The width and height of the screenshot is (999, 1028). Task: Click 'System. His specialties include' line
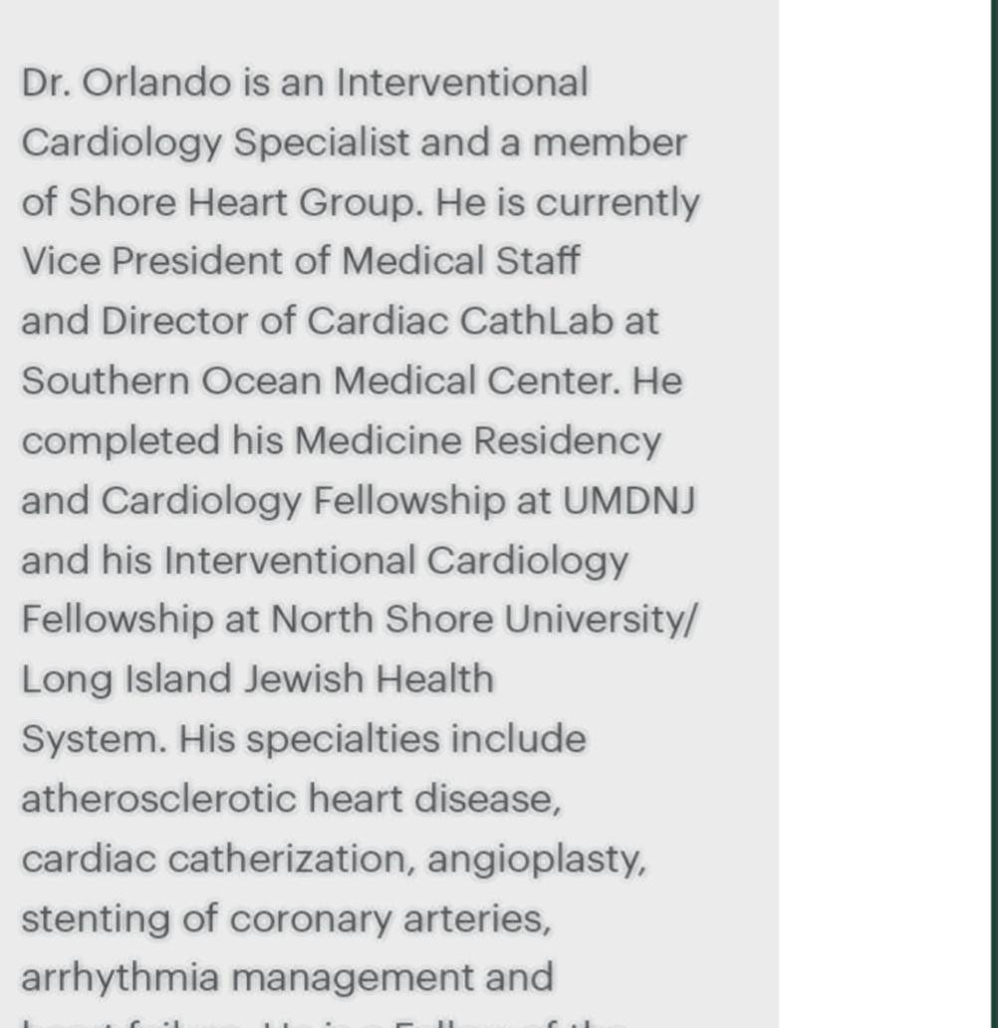point(303,740)
